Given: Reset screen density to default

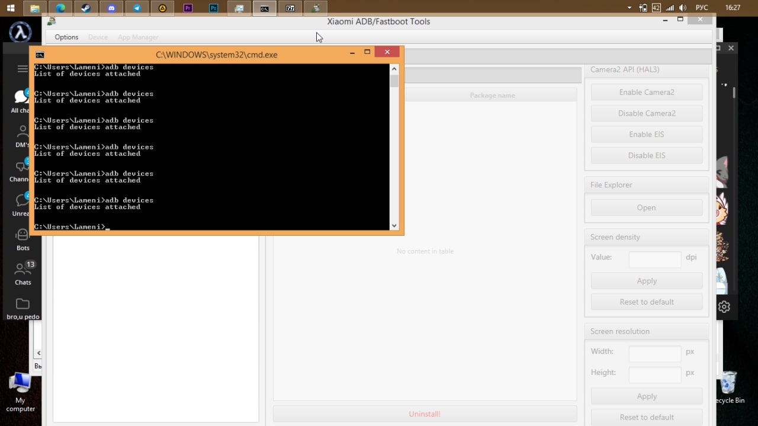Looking at the screenshot, I should [647, 302].
